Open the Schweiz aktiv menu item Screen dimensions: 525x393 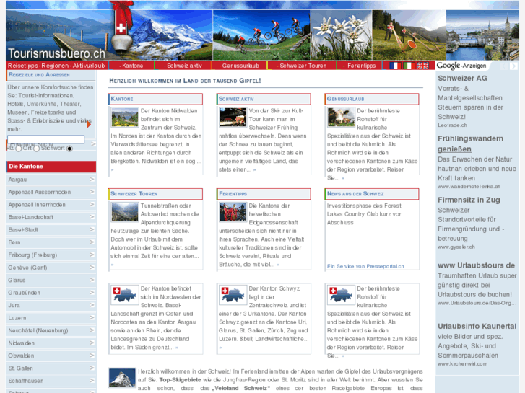(x=184, y=66)
